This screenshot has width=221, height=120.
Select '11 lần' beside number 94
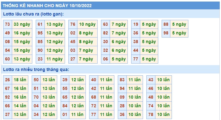point(135,89)
